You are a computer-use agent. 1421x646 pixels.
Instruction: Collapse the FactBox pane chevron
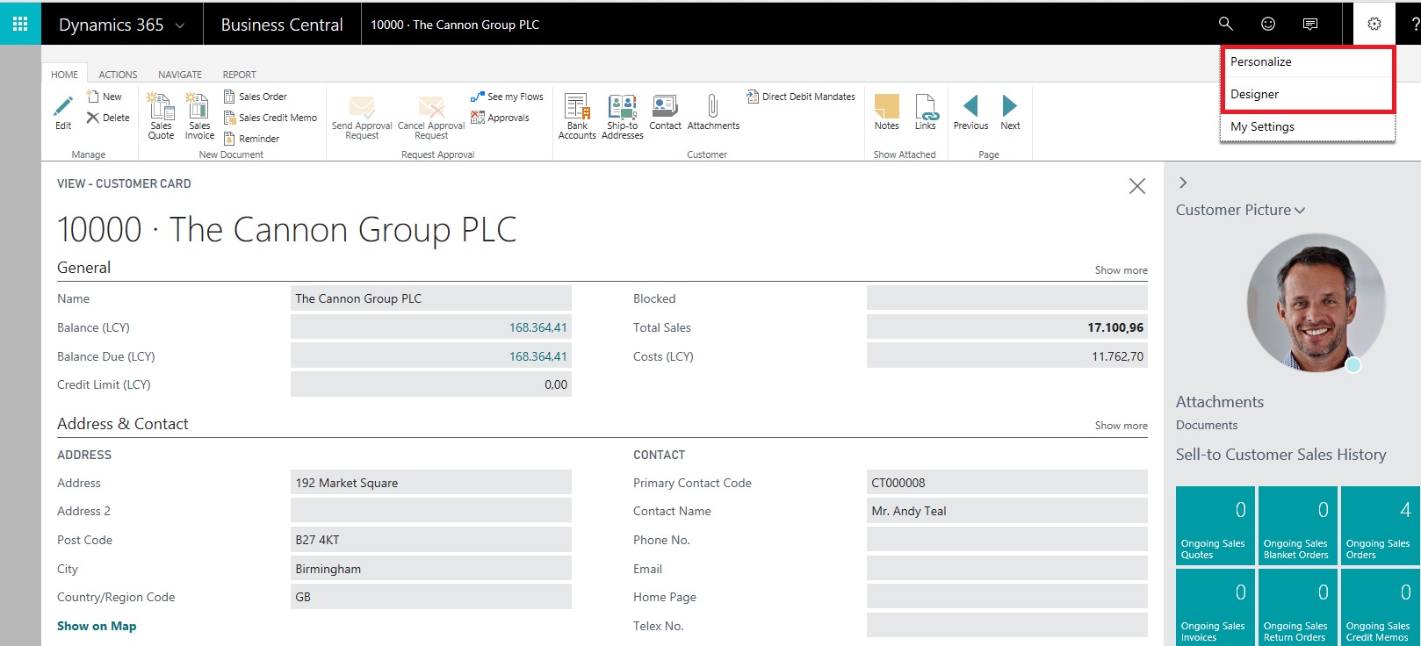[1183, 183]
